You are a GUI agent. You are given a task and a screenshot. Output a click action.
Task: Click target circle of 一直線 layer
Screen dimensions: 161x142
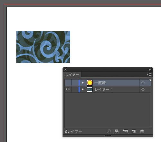pos(143,83)
